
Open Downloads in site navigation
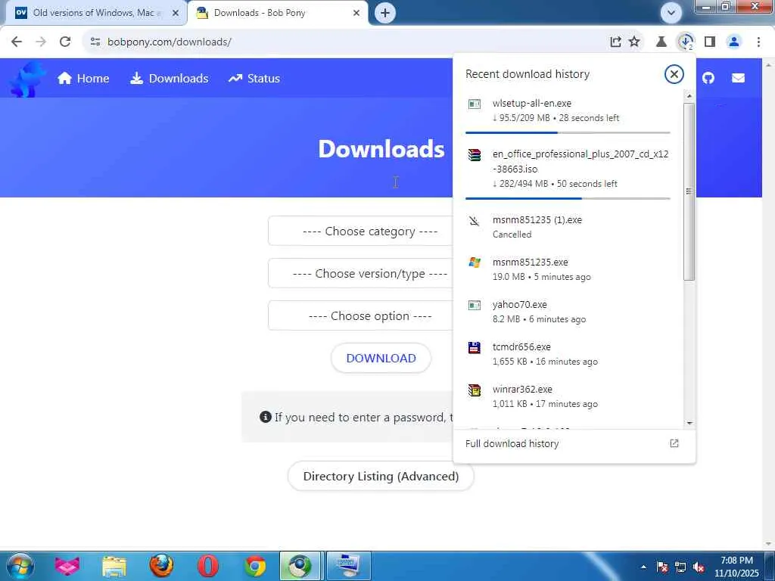(x=169, y=79)
